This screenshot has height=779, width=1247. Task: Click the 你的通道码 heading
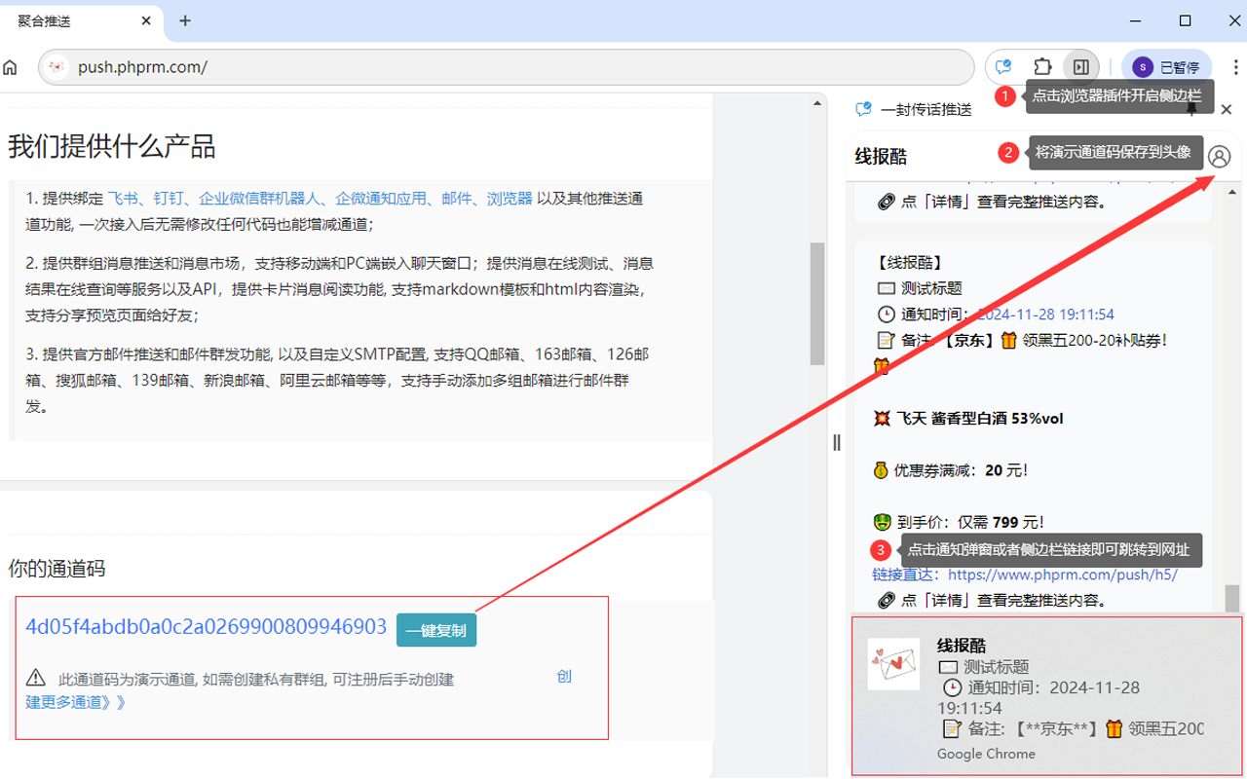pos(57,569)
